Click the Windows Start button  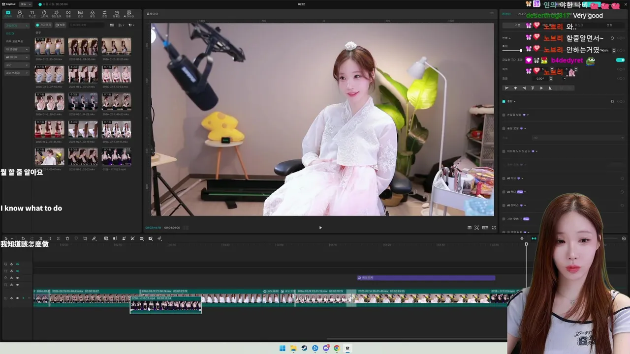coord(283,348)
